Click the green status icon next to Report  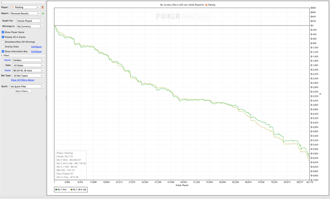[43, 13]
